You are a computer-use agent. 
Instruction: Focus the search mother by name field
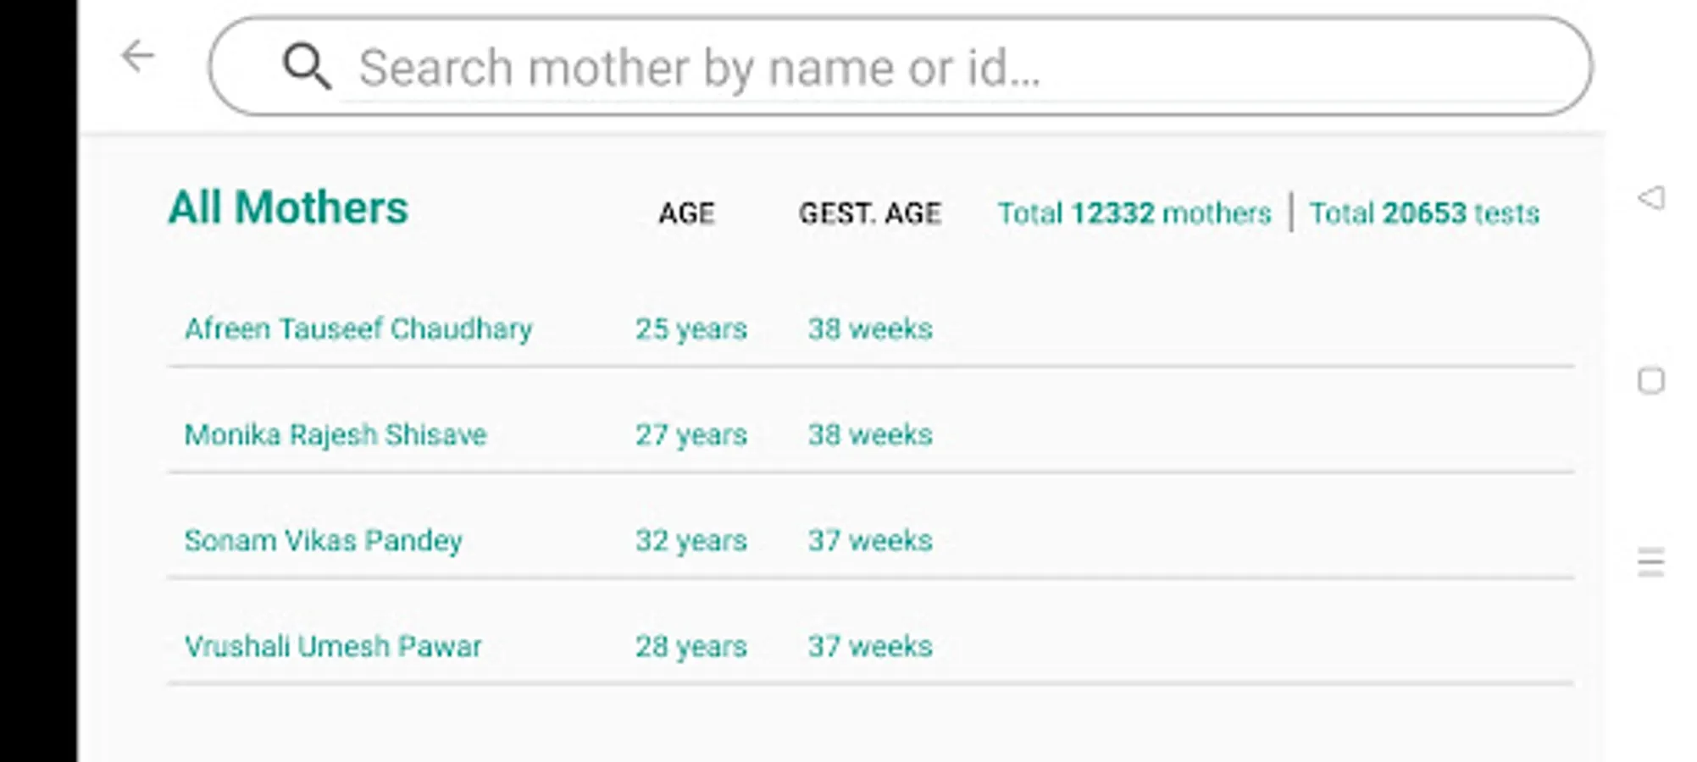[x=932, y=67]
